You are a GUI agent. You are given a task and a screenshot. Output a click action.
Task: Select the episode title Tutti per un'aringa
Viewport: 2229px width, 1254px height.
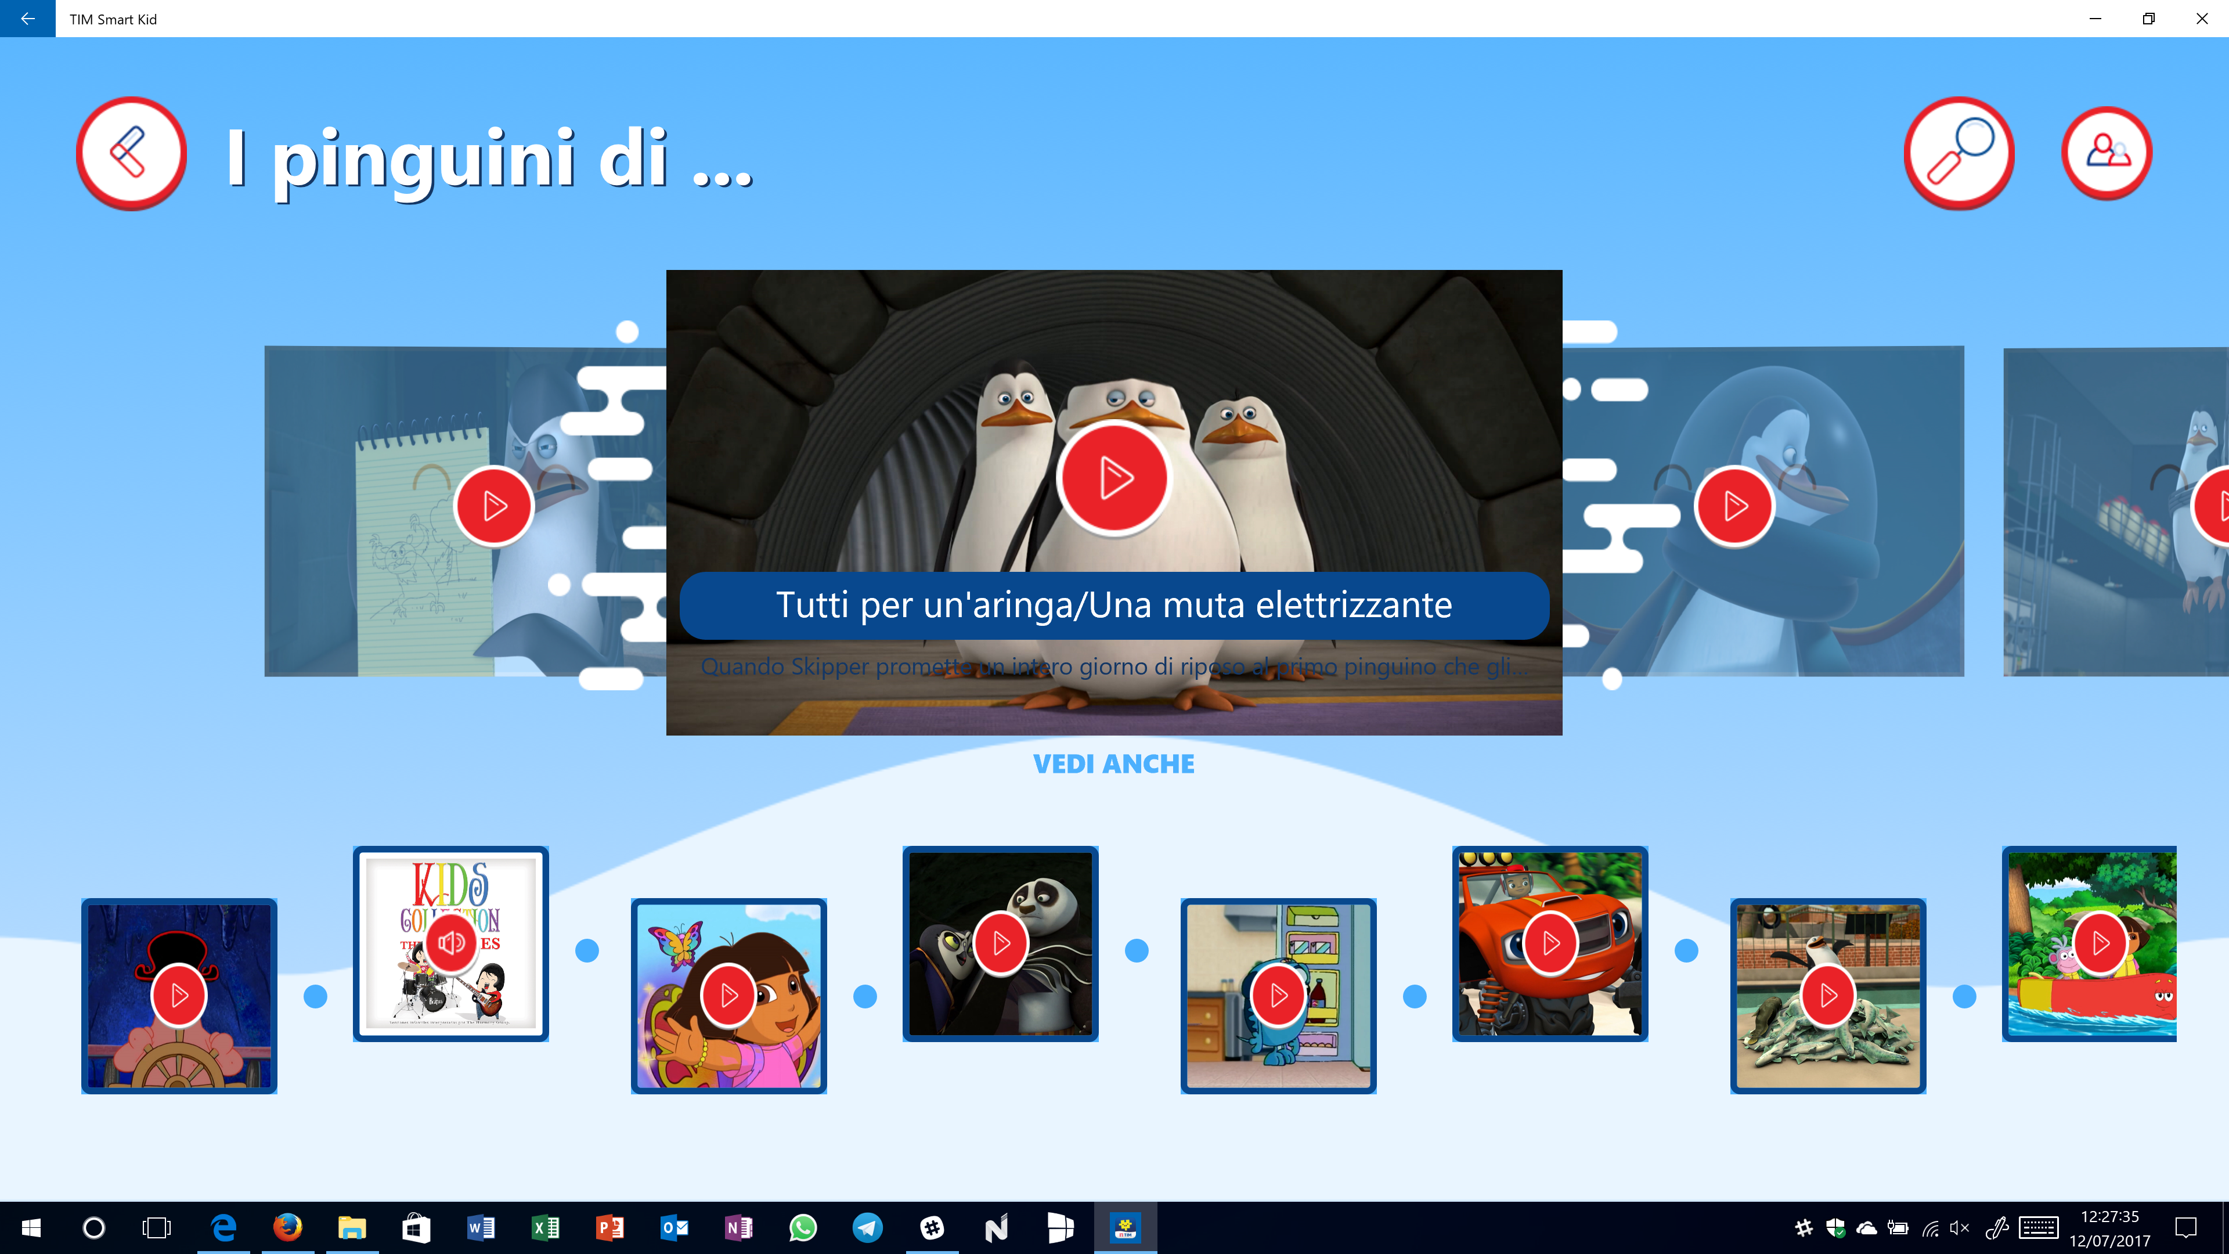(1114, 605)
